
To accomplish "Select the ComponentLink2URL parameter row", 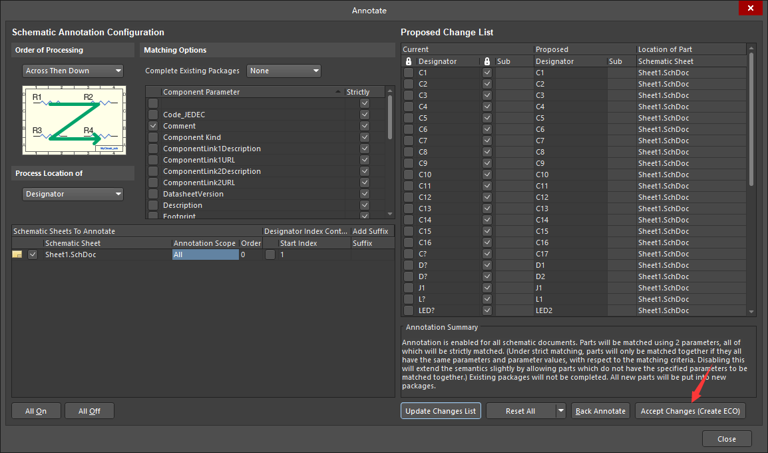I will click(199, 183).
